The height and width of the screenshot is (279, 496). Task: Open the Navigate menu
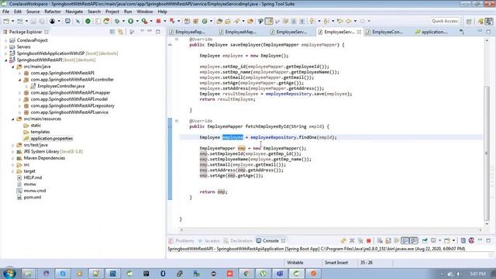point(74,12)
